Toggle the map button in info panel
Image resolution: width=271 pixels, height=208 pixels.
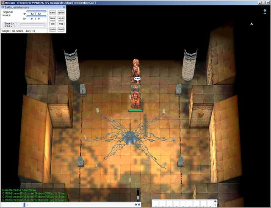pyautogui.click(x=61, y=24)
